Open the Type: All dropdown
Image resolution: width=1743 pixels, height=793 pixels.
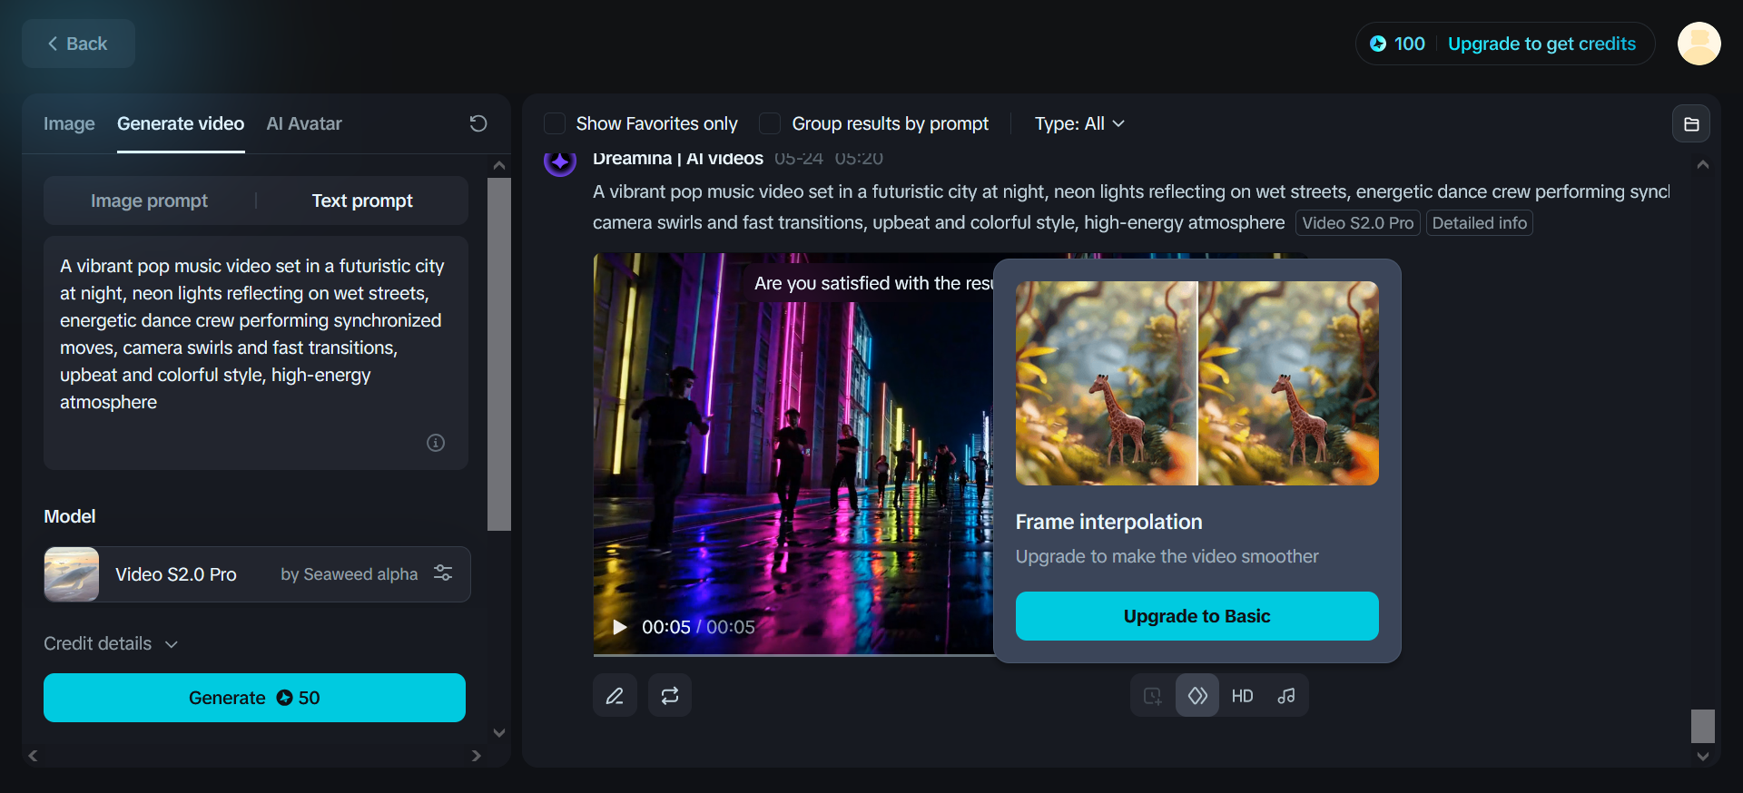(x=1079, y=123)
